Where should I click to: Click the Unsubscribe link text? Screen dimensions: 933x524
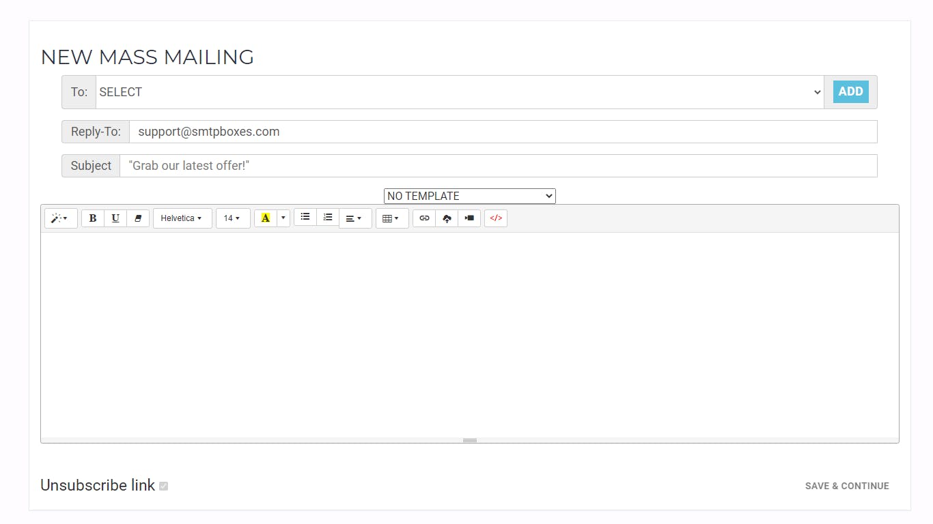tap(98, 485)
